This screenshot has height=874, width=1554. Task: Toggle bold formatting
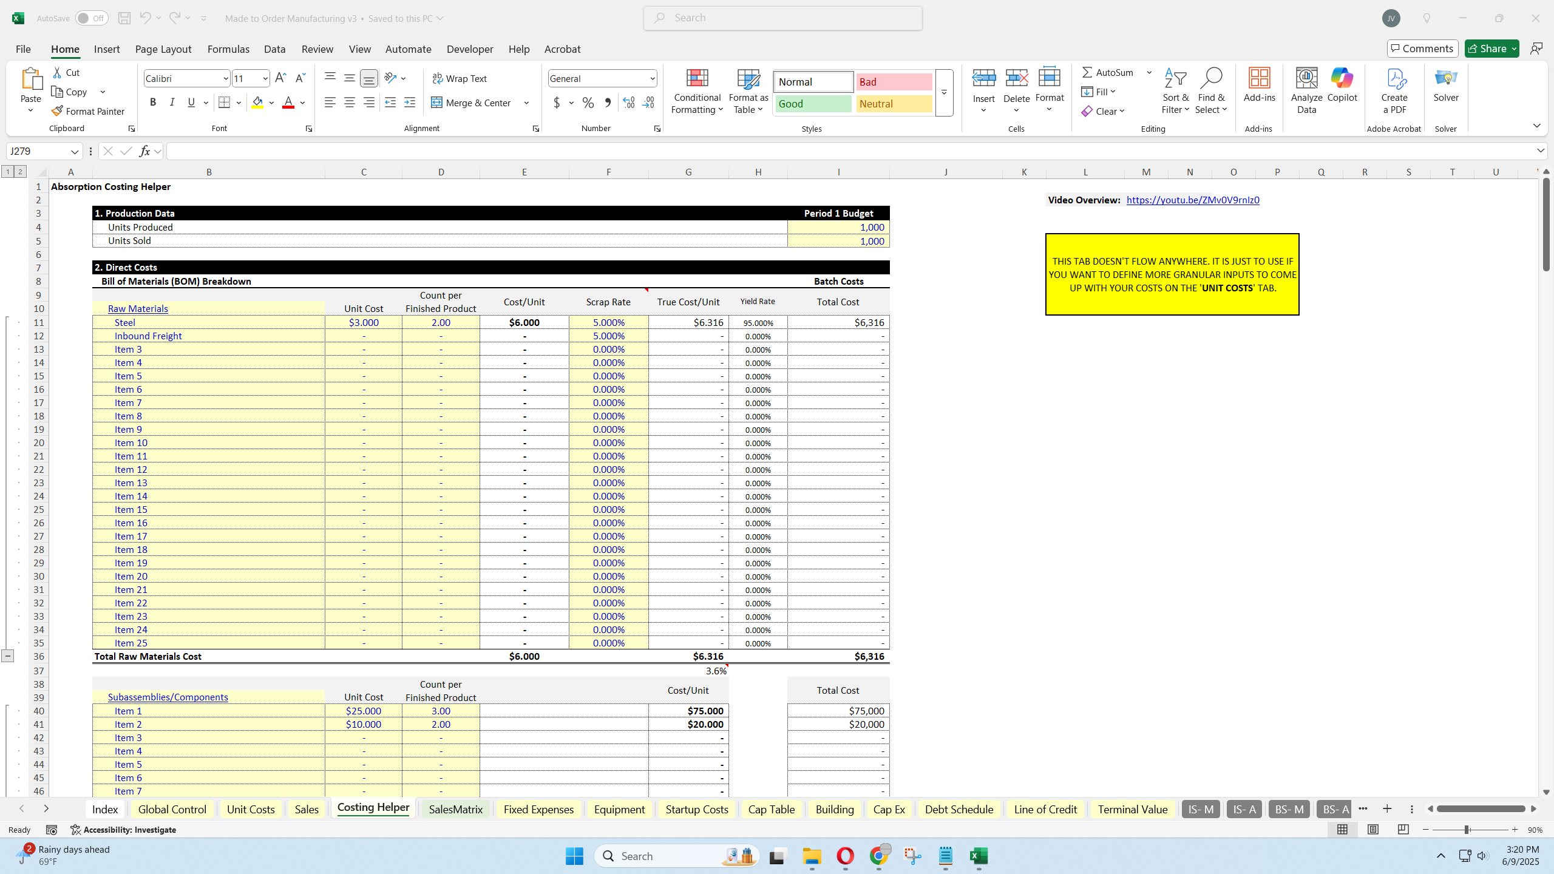point(153,102)
